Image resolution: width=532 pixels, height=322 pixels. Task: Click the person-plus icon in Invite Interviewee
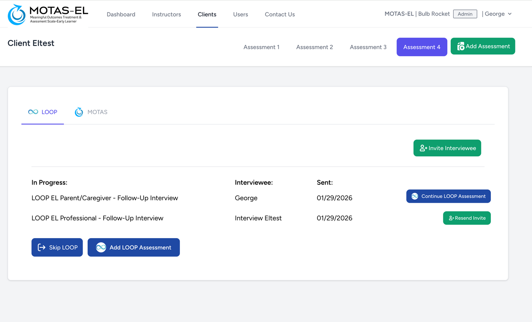click(423, 148)
